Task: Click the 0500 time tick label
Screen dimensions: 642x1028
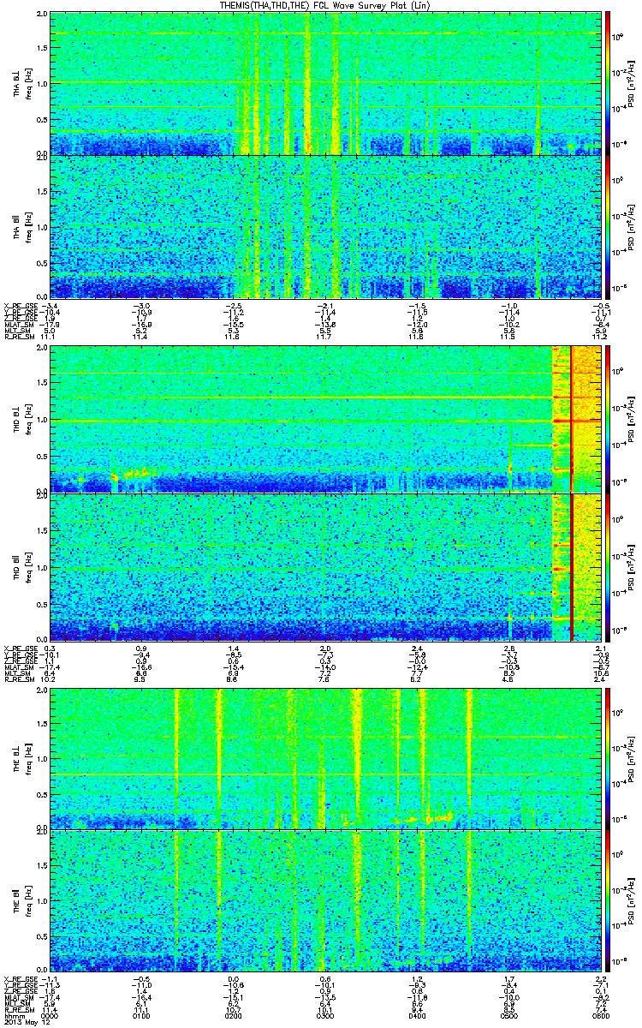Action: tap(508, 1015)
